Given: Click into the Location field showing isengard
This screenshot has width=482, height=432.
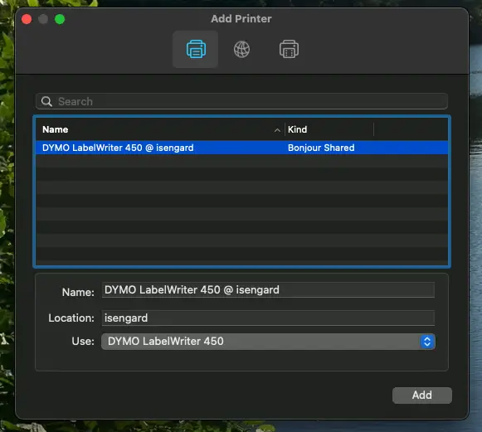Looking at the screenshot, I should 268,318.
